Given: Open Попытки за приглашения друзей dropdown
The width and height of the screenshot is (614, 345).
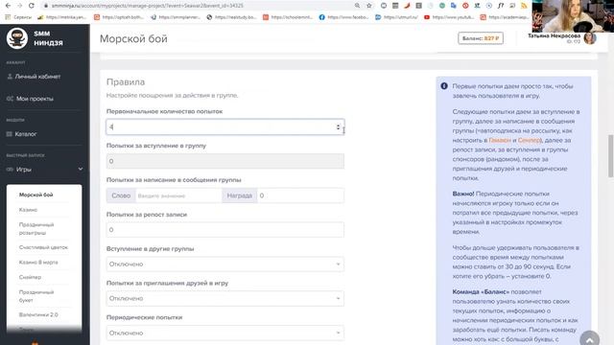Looking at the screenshot, I should coord(225,298).
